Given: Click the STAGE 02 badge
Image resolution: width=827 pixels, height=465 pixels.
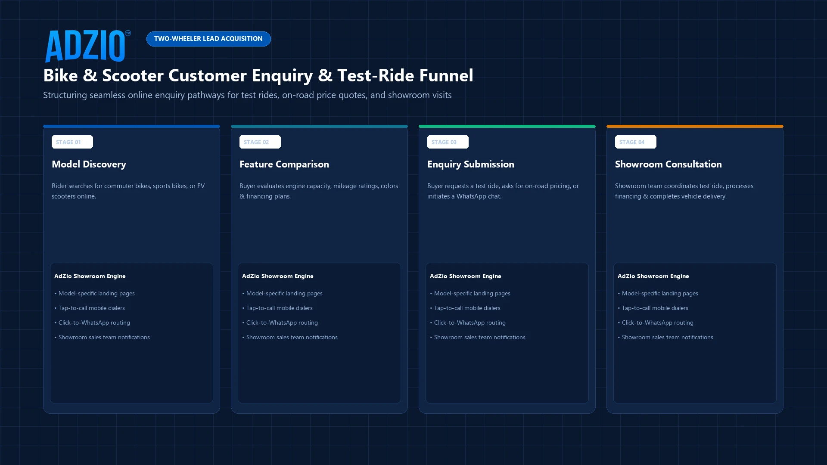Looking at the screenshot, I should coord(260,142).
